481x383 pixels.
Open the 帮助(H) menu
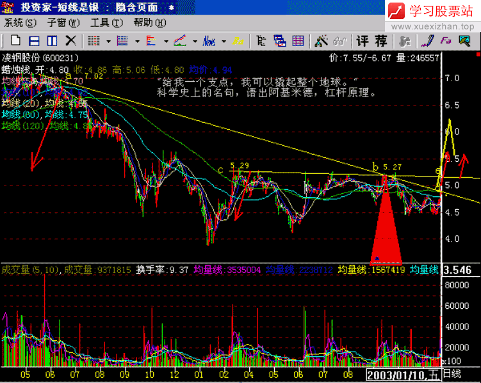click(150, 22)
